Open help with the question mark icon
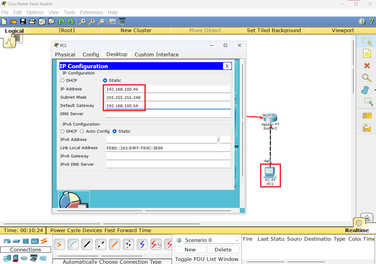This screenshot has height=264, width=376. [x=371, y=21]
